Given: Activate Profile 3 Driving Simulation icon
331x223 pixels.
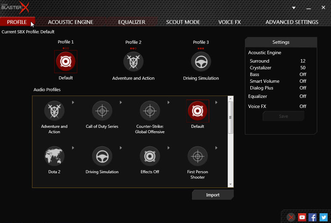Looking at the screenshot, I should click(201, 62).
